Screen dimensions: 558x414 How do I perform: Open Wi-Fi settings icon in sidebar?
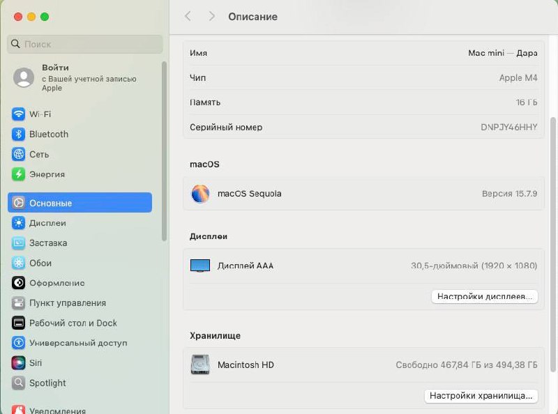pyautogui.click(x=18, y=114)
